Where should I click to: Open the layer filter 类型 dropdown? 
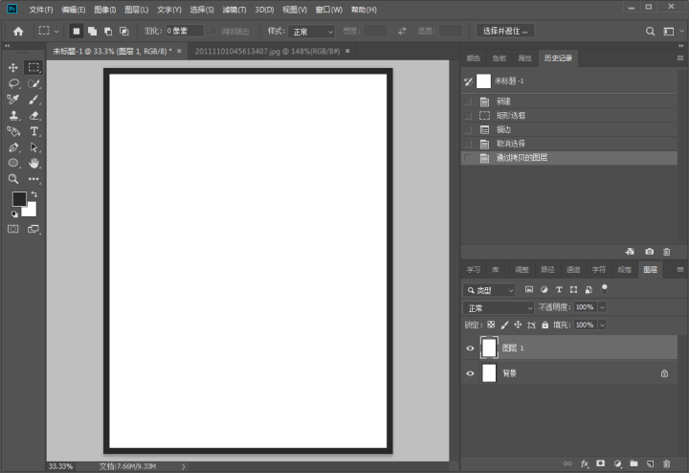489,290
